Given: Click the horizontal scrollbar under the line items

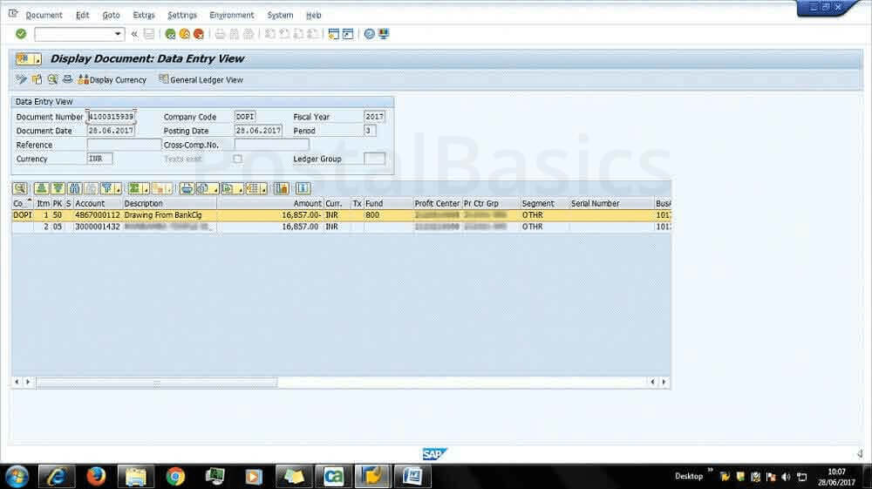Looking at the screenshot, I should [x=157, y=382].
